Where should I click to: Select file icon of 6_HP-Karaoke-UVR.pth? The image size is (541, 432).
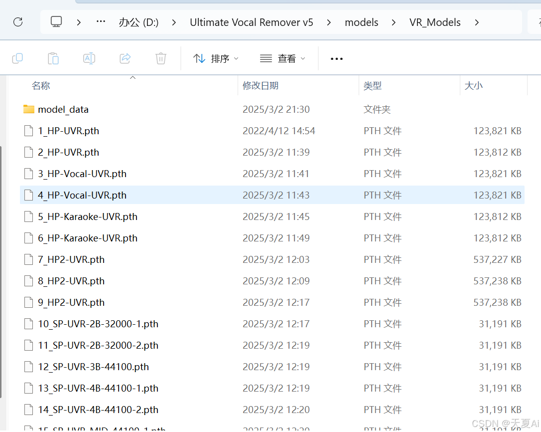click(x=28, y=238)
